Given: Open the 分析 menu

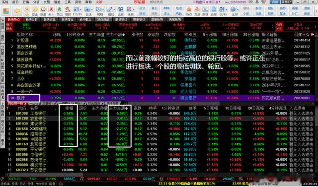Looking at the screenshot, I should (36, 2).
